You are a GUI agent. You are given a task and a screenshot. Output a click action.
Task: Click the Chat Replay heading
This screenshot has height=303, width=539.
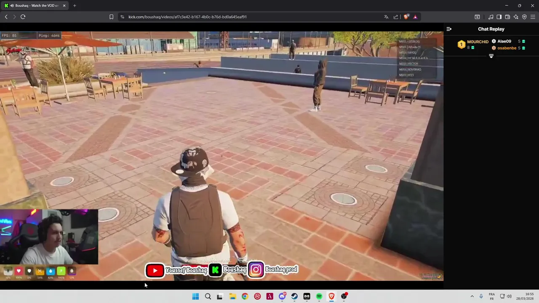491,29
